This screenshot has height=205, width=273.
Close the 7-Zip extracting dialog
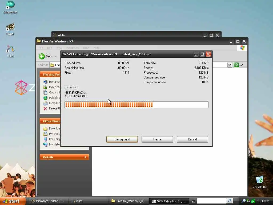click(x=208, y=54)
